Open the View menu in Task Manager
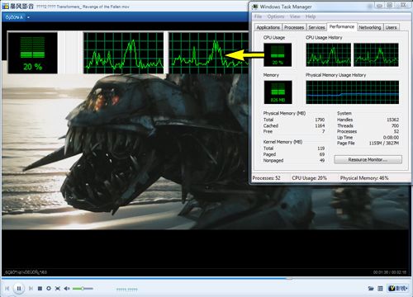The width and height of the screenshot is (413, 297). tap(295, 16)
